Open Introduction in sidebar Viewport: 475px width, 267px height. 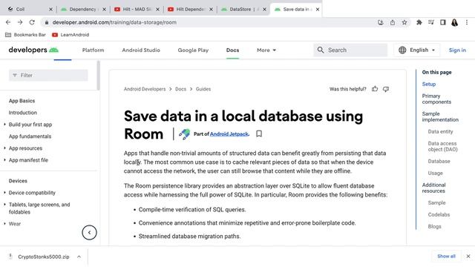[23, 113]
